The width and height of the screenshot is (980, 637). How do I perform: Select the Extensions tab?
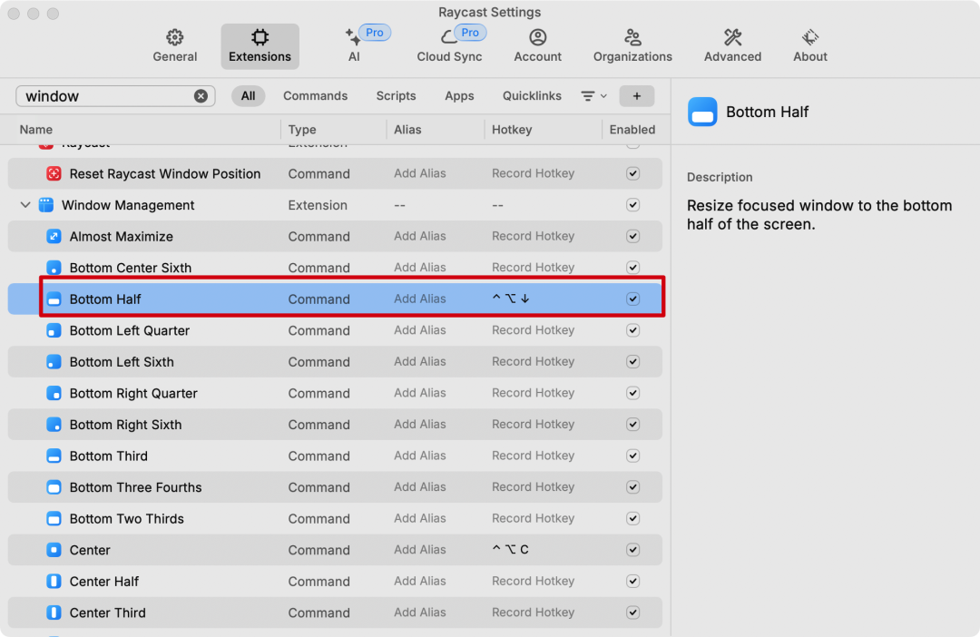tap(260, 46)
